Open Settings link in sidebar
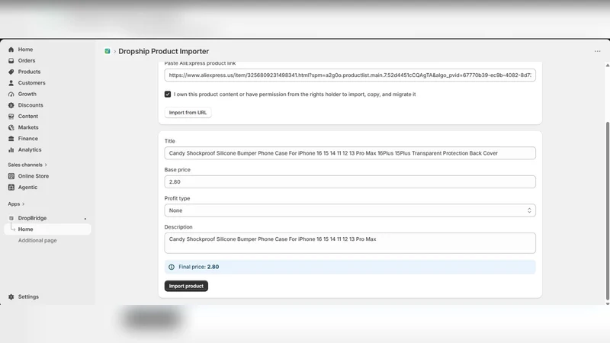The image size is (610, 343). coord(28,297)
